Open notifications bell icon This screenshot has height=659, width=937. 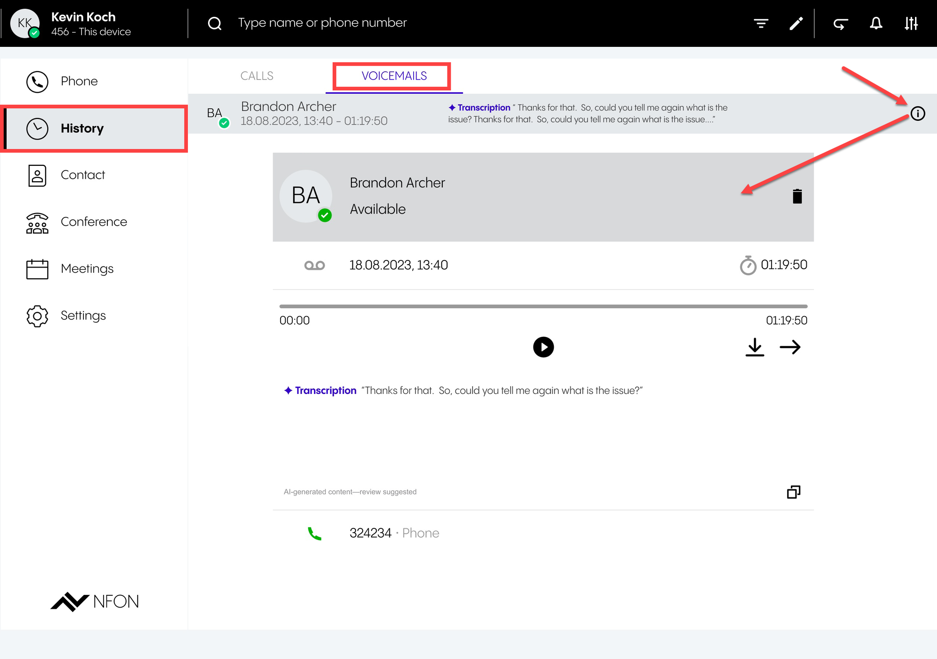(x=876, y=23)
